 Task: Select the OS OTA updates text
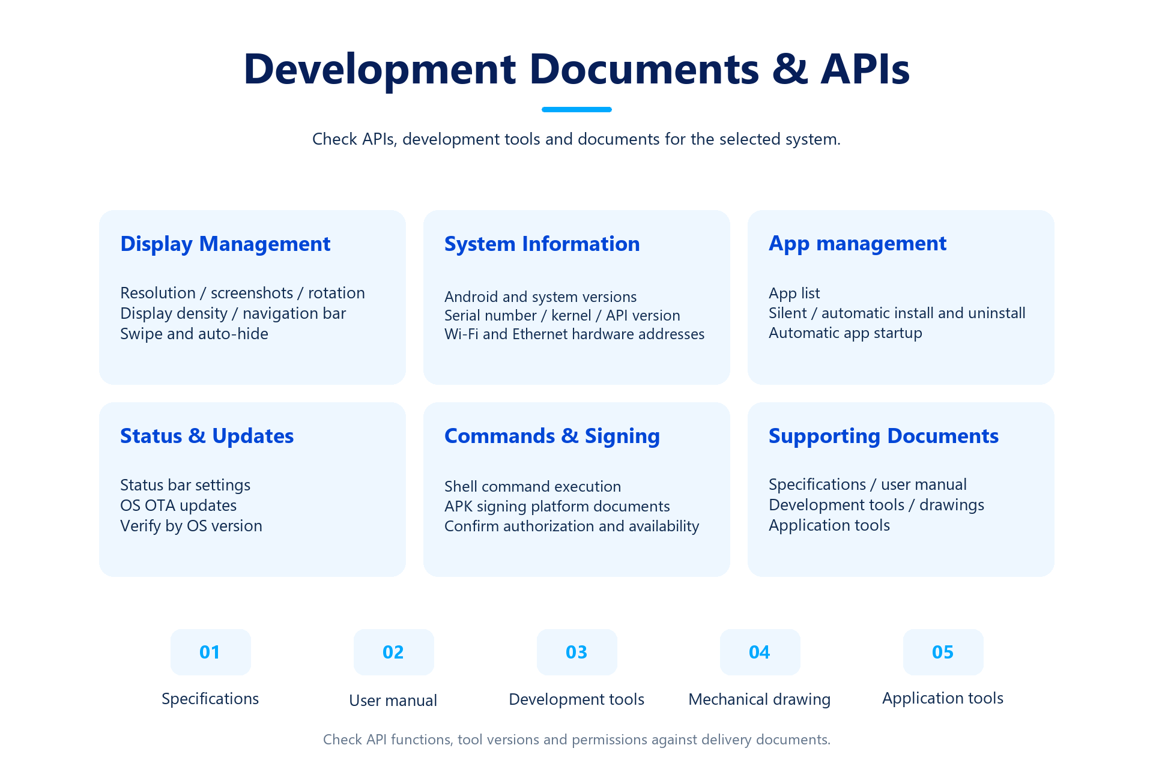click(x=178, y=505)
